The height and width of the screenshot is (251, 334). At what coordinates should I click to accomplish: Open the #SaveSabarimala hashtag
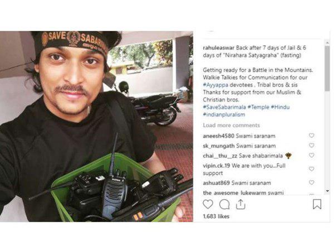(x=224, y=107)
